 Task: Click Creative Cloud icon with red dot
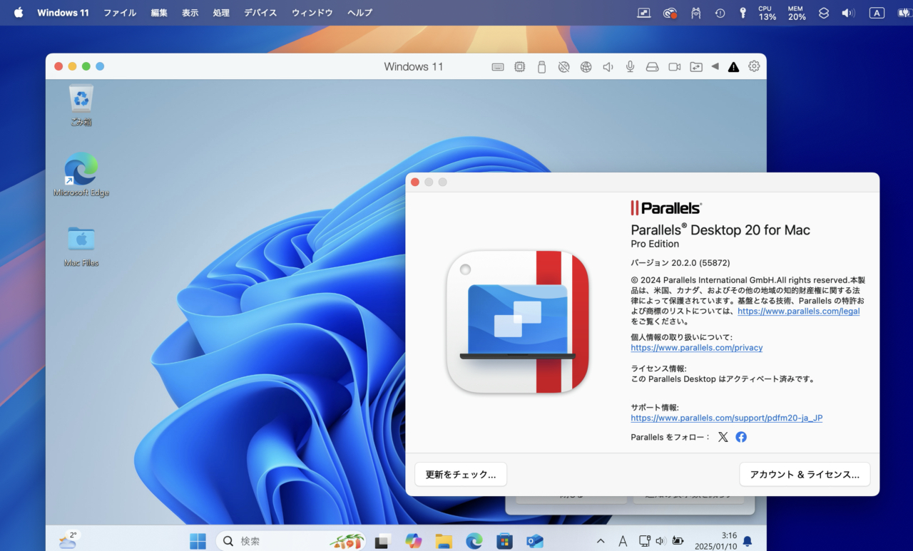point(669,13)
